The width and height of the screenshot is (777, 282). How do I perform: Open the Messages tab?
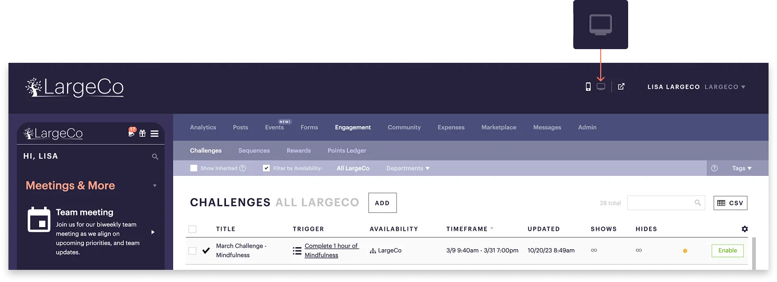(x=547, y=127)
